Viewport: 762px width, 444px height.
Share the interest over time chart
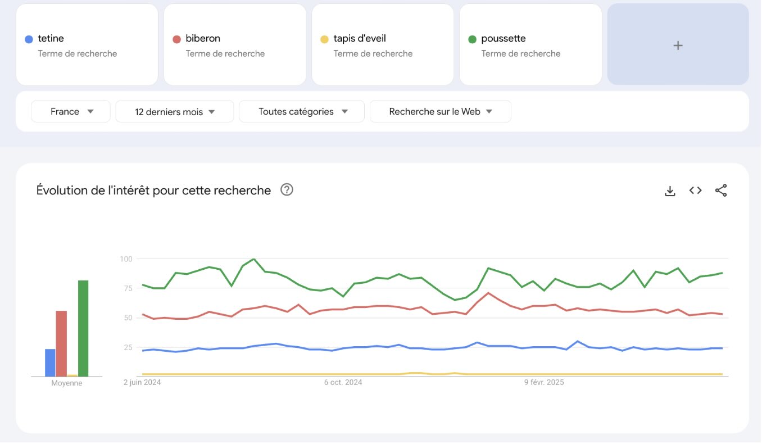pos(721,191)
